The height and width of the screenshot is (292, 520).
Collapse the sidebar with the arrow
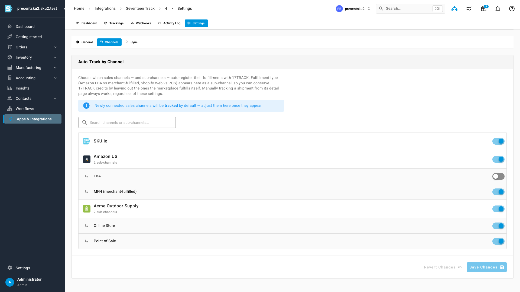click(64, 9)
